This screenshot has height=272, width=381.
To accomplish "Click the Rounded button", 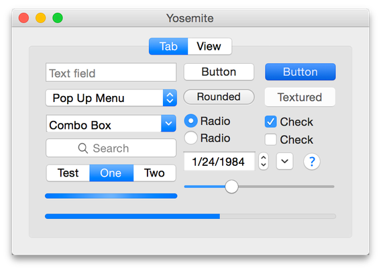I will (219, 97).
